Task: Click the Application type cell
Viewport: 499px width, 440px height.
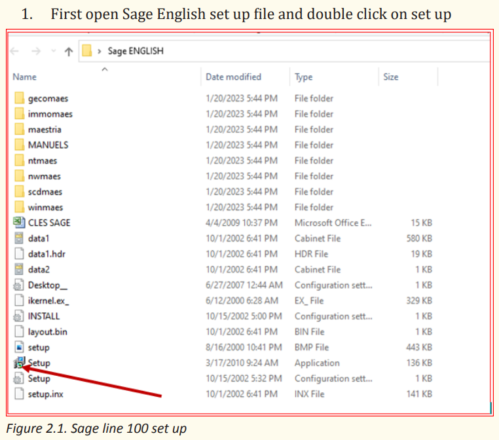Action: [317, 363]
